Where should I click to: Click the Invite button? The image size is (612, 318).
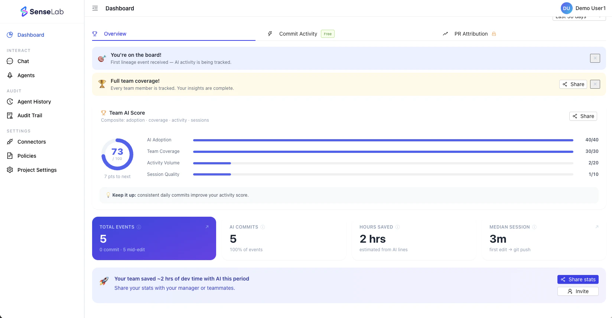pos(578,291)
